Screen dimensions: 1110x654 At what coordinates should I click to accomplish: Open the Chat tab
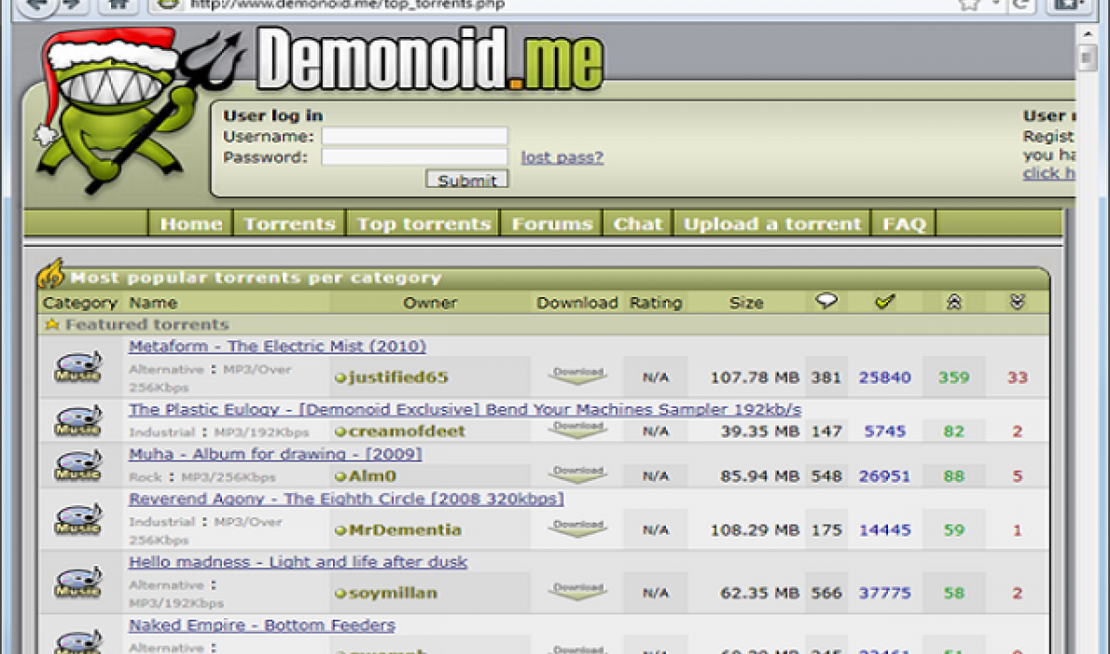(x=638, y=224)
